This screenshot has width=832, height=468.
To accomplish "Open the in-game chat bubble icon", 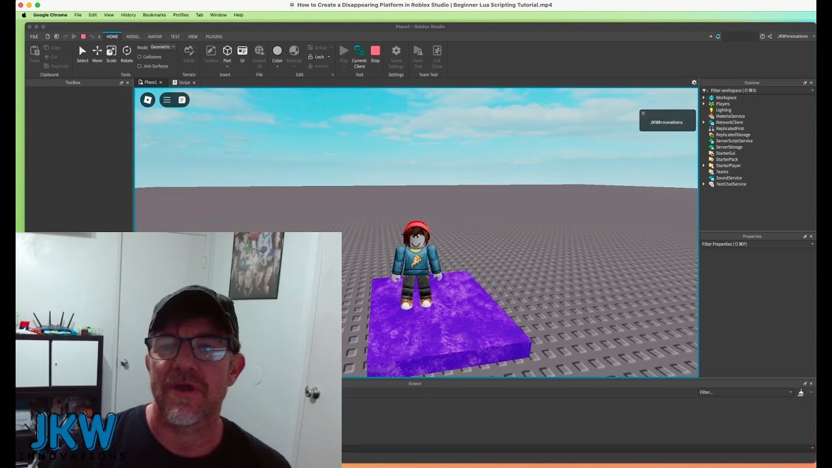I will [x=182, y=99].
